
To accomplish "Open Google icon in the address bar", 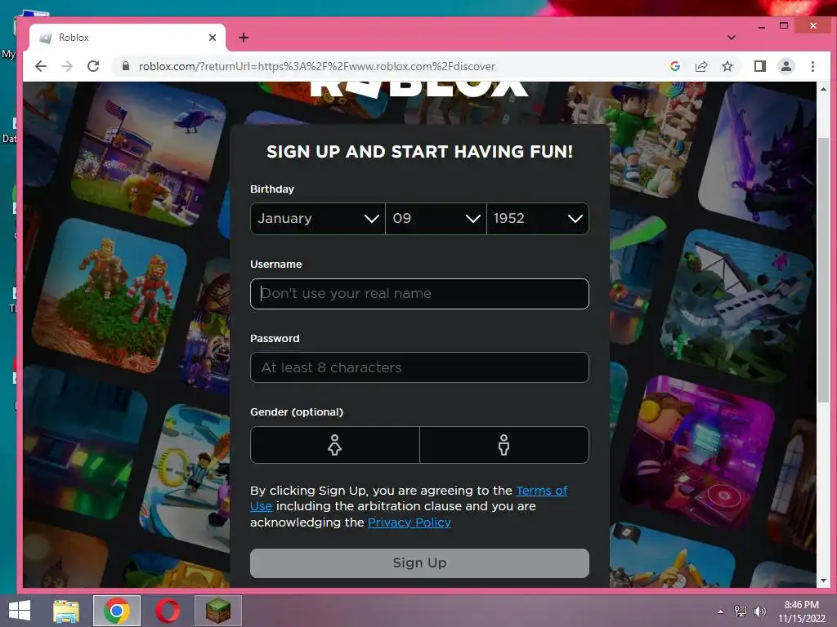I will point(674,66).
